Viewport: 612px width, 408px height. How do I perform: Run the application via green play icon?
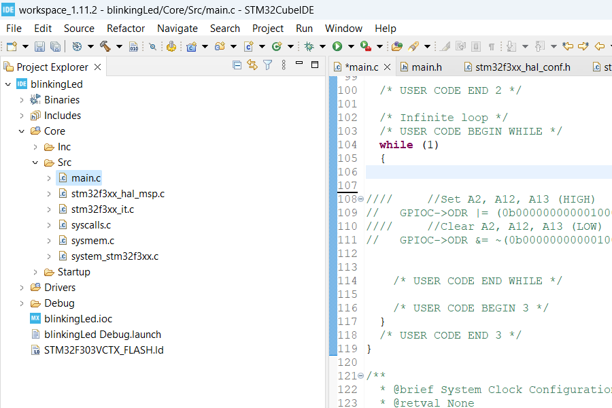point(337,46)
